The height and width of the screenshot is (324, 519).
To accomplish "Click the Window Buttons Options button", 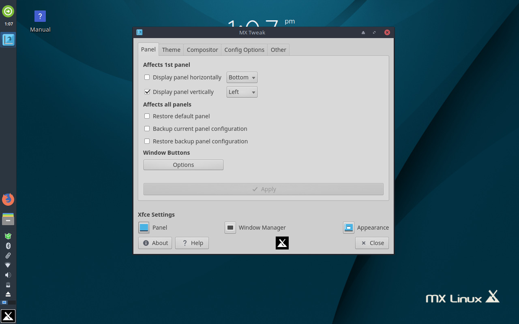I will 183,164.
